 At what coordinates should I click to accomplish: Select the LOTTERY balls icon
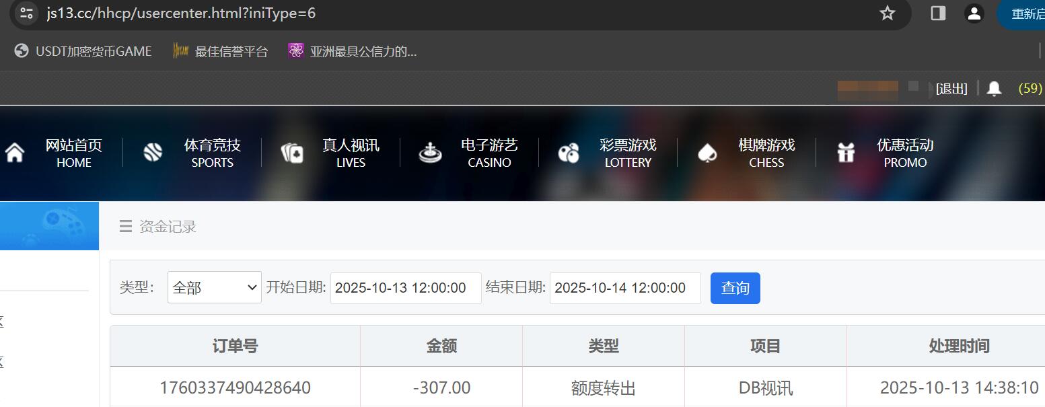point(569,152)
